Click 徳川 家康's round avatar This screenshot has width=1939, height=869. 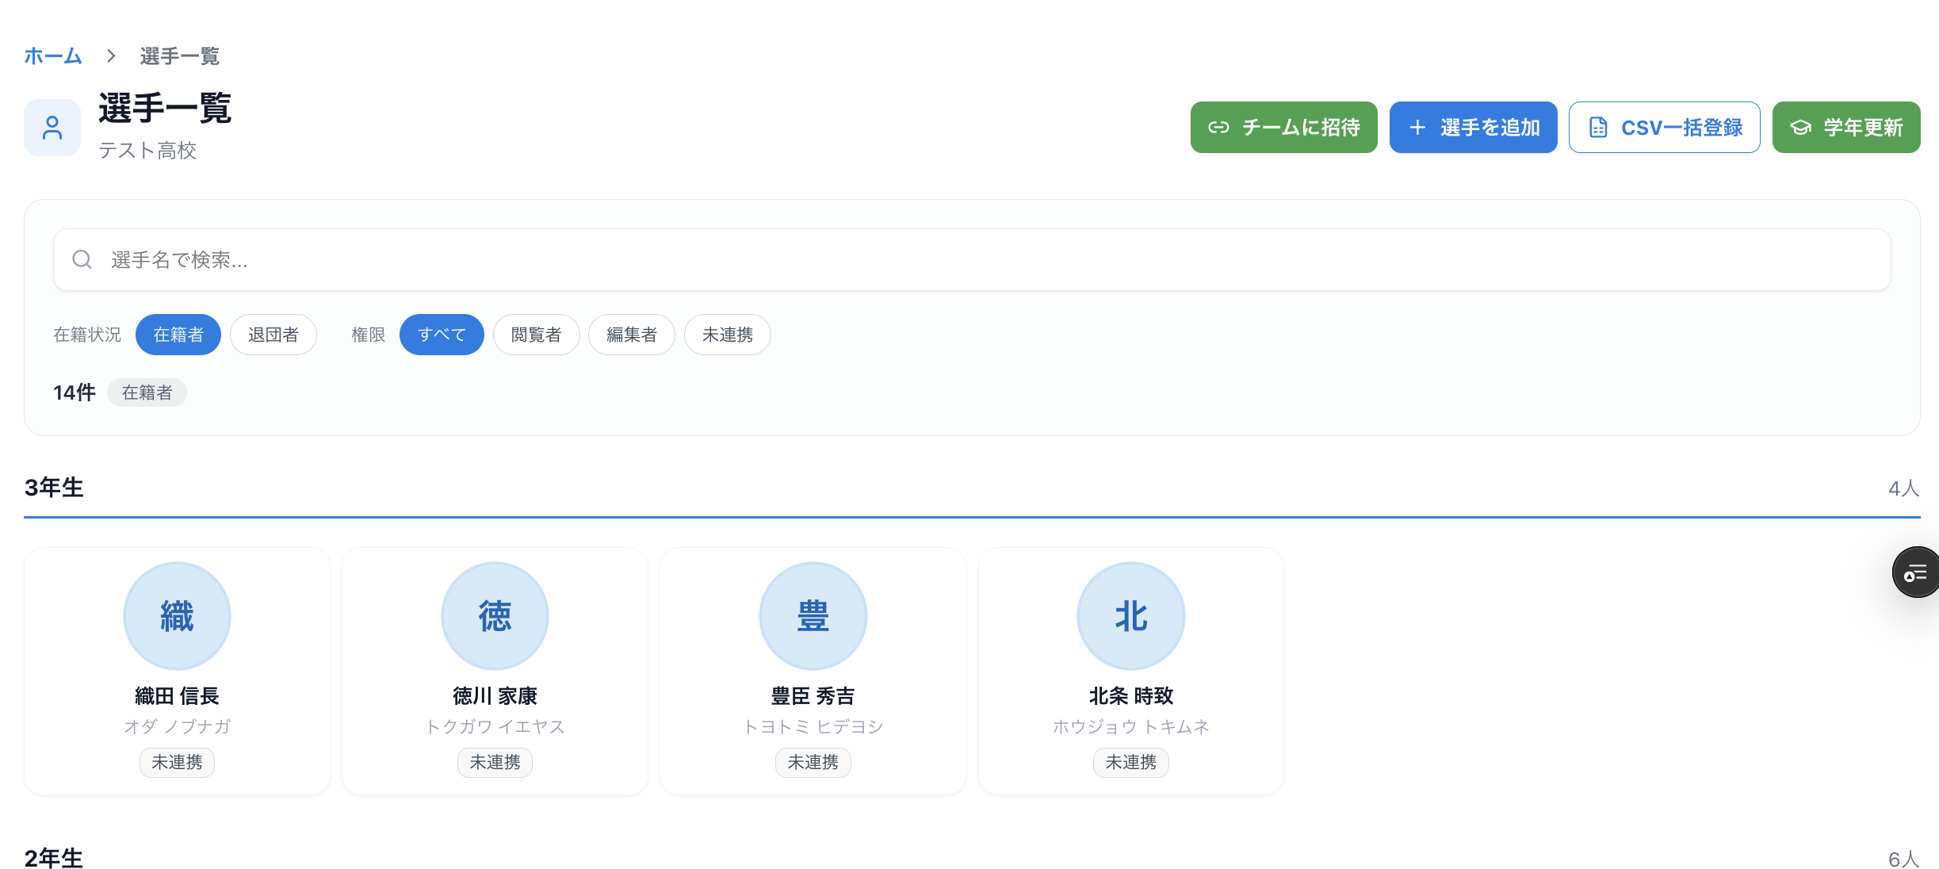coord(495,616)
